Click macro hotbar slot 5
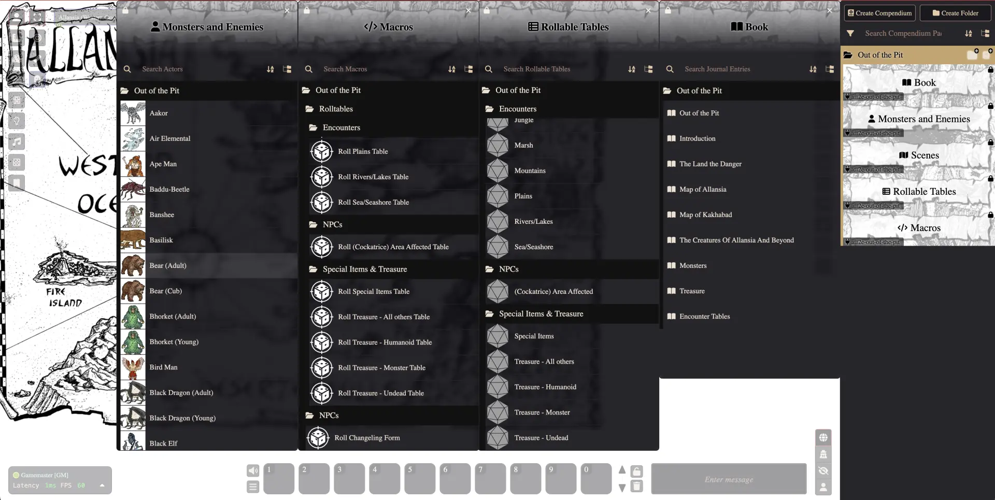This screenshot has width=995, height=500. [420, 479]
